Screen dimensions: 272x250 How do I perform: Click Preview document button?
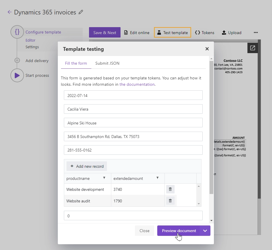click(x=179, y=231)
